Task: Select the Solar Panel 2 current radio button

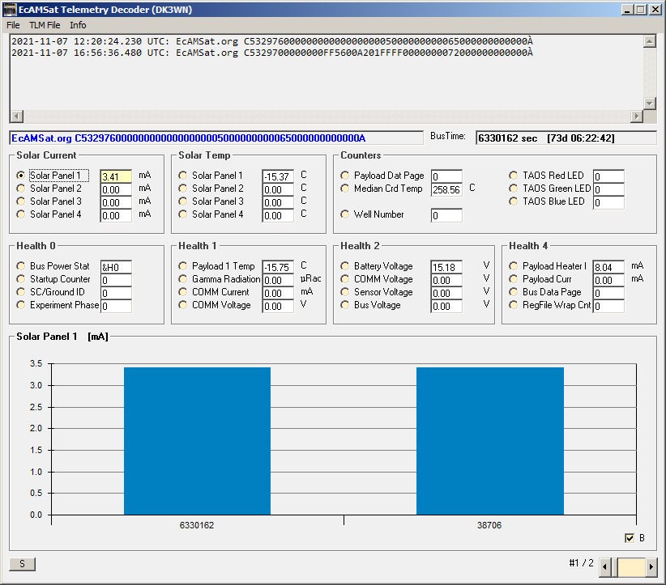Action: [x=20, y=188]
